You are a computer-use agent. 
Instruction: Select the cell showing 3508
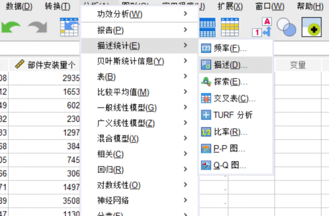45,201
